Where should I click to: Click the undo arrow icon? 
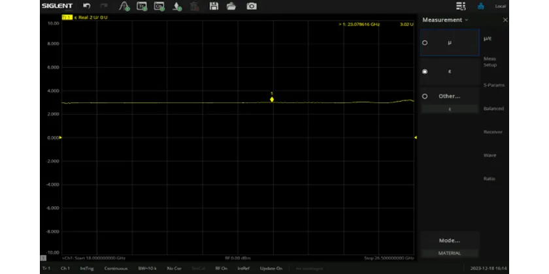[86, 6]
